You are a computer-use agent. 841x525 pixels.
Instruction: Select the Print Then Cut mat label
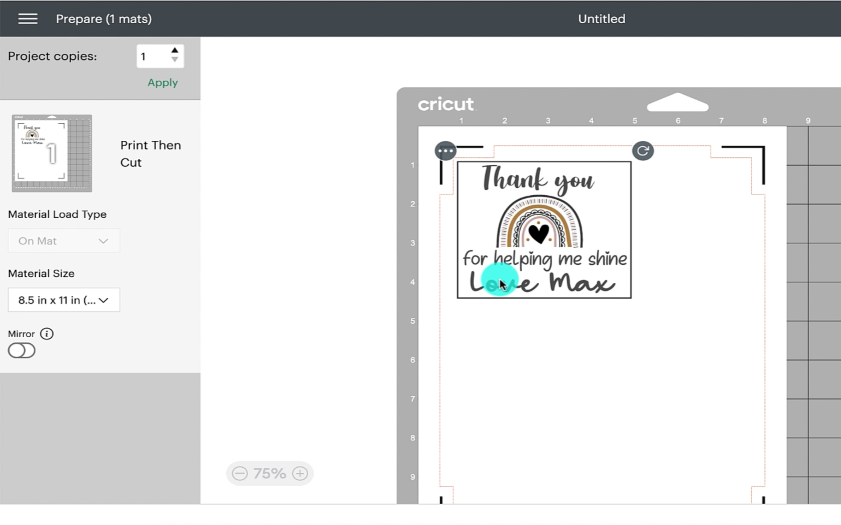click(151, 154)
